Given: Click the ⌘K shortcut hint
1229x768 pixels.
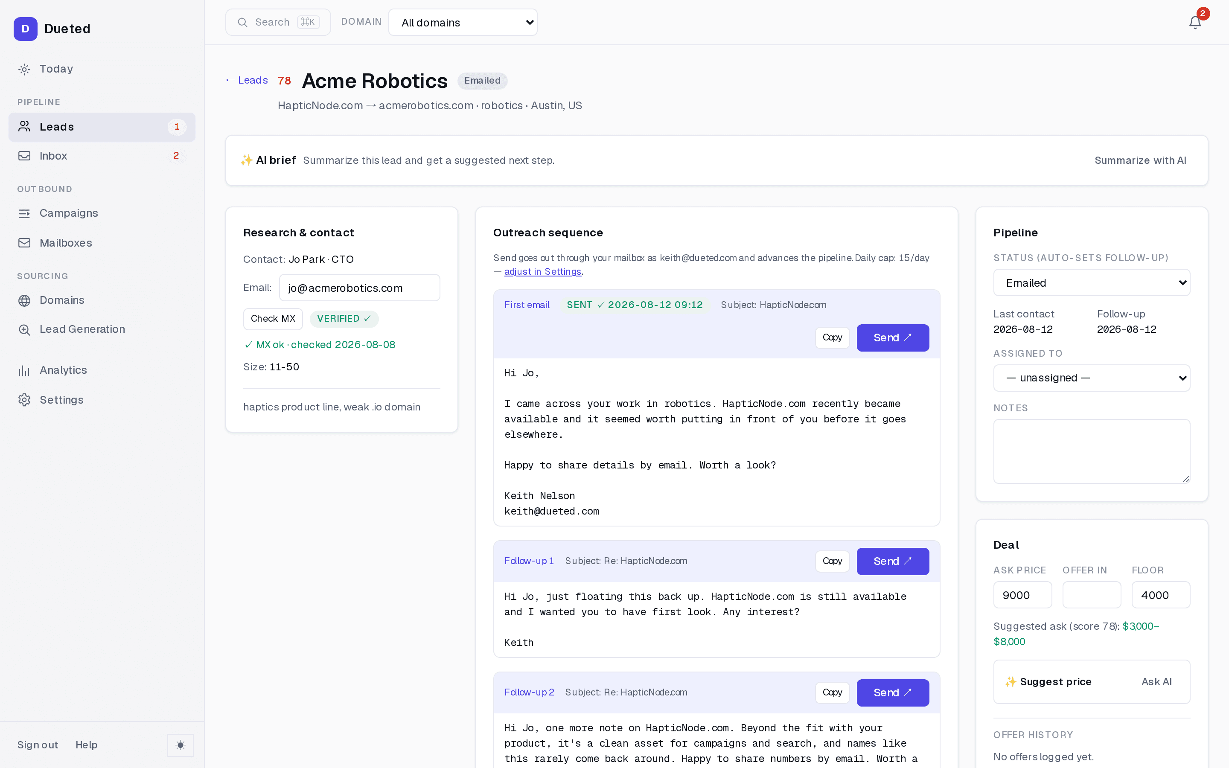Looking at the screenshot, I should tap(308, 22).
